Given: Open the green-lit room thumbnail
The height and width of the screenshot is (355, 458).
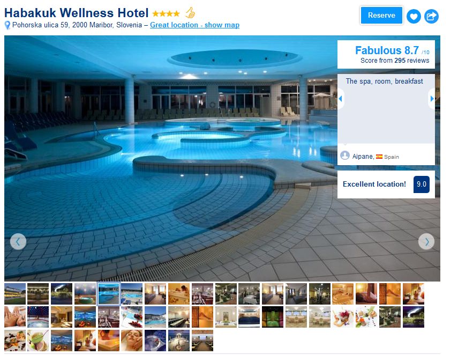Looking at the screenshot, I should (273, 317).
